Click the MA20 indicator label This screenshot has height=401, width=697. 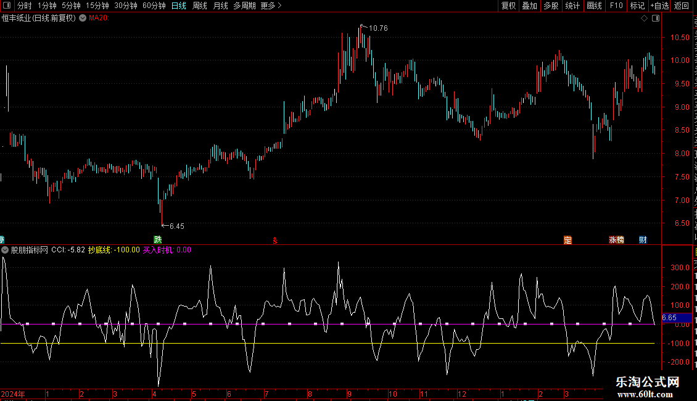[99, 19]
